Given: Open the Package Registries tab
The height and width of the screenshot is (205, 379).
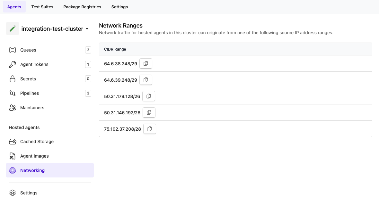Looking at the screenshot, I should [82, 7].
